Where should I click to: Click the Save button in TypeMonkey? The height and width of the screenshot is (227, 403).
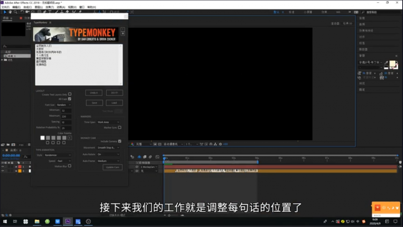[x=94, y=103]
